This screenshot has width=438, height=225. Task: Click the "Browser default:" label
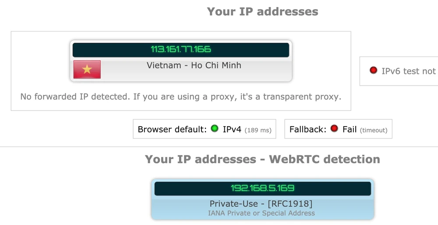[x=172, y=129]
